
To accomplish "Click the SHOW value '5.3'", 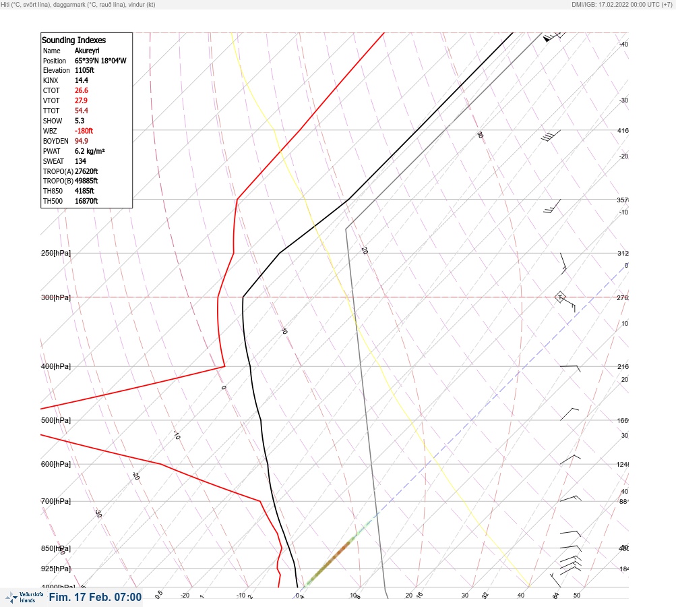I will click(80, 121).
